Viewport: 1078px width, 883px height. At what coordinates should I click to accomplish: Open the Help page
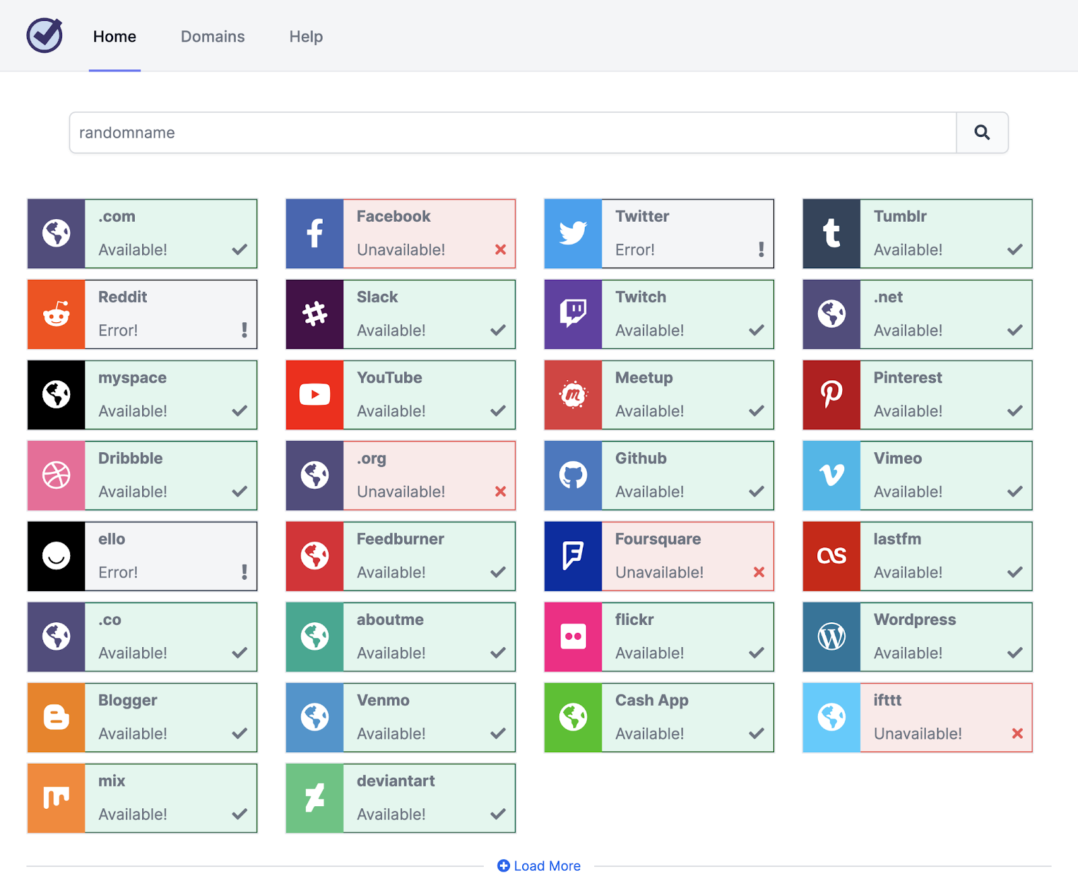point(305,36)
